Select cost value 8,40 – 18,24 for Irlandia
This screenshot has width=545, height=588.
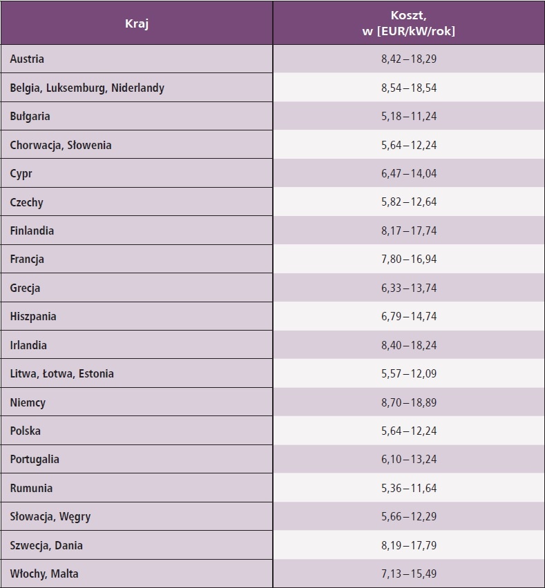point(409,345)
